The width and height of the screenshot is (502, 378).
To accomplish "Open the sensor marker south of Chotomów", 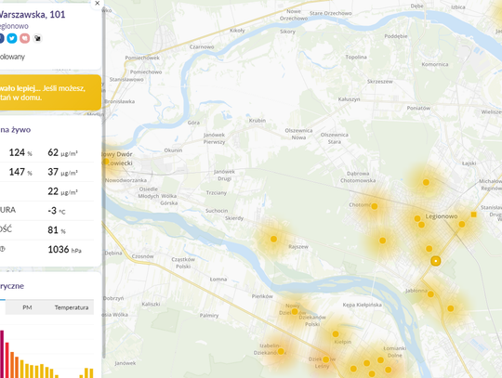I will (383, 241).
